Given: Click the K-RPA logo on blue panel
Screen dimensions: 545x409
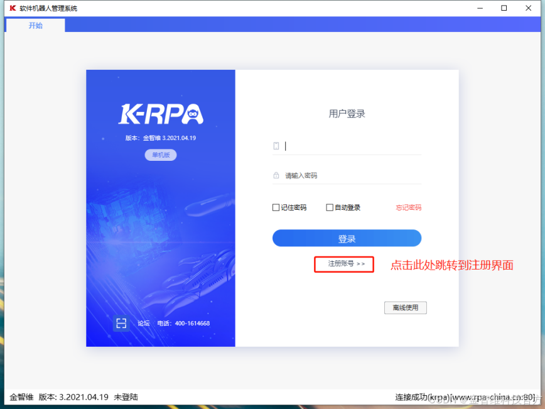Looking at the screenshot, I should tap(161, 114).
